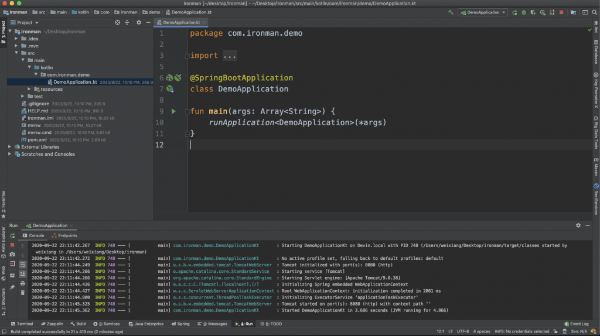The width and height of the screenshot is (600, 336).
Task: Expand External Libraries
Action: [9, 147]
